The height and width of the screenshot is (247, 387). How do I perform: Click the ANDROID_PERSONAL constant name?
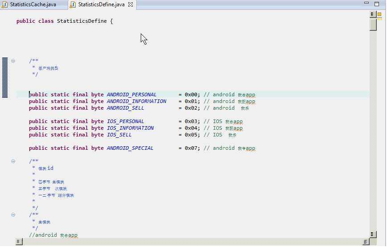coord(131,95)
